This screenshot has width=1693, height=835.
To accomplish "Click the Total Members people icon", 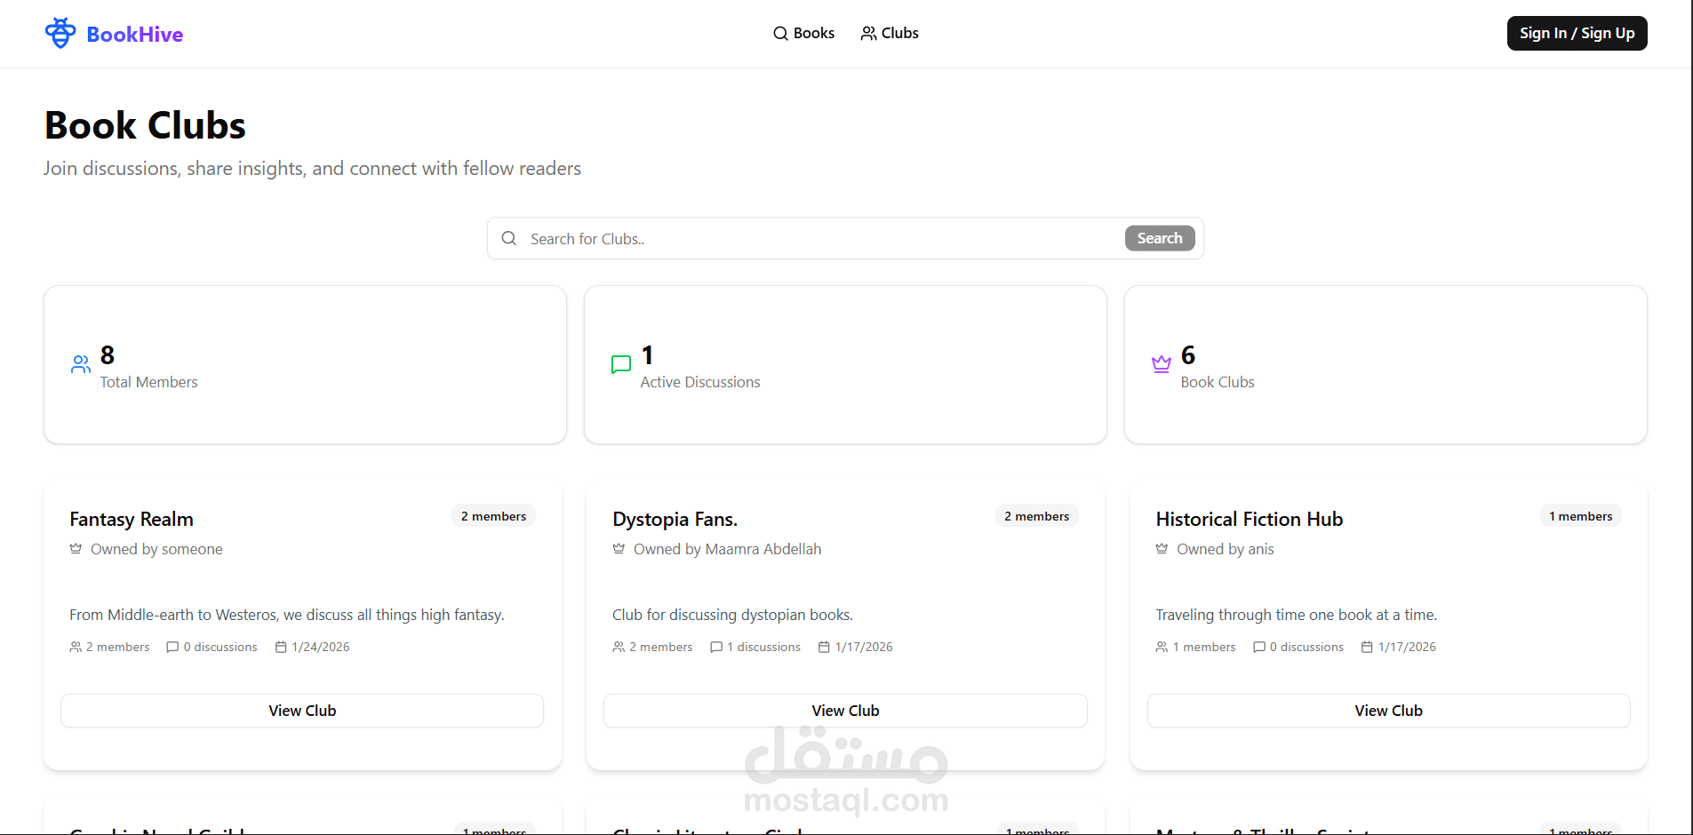I will click(x=81, y=364).
